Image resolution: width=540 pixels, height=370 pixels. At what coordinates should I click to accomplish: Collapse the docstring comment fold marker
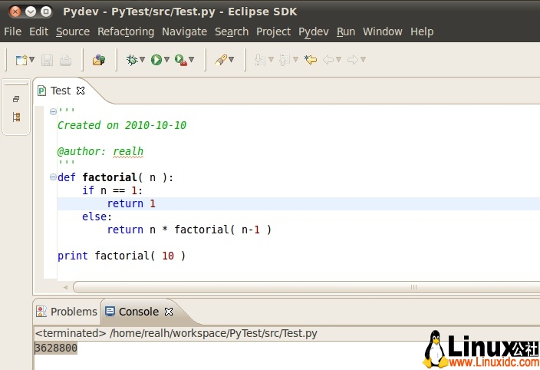53,111
